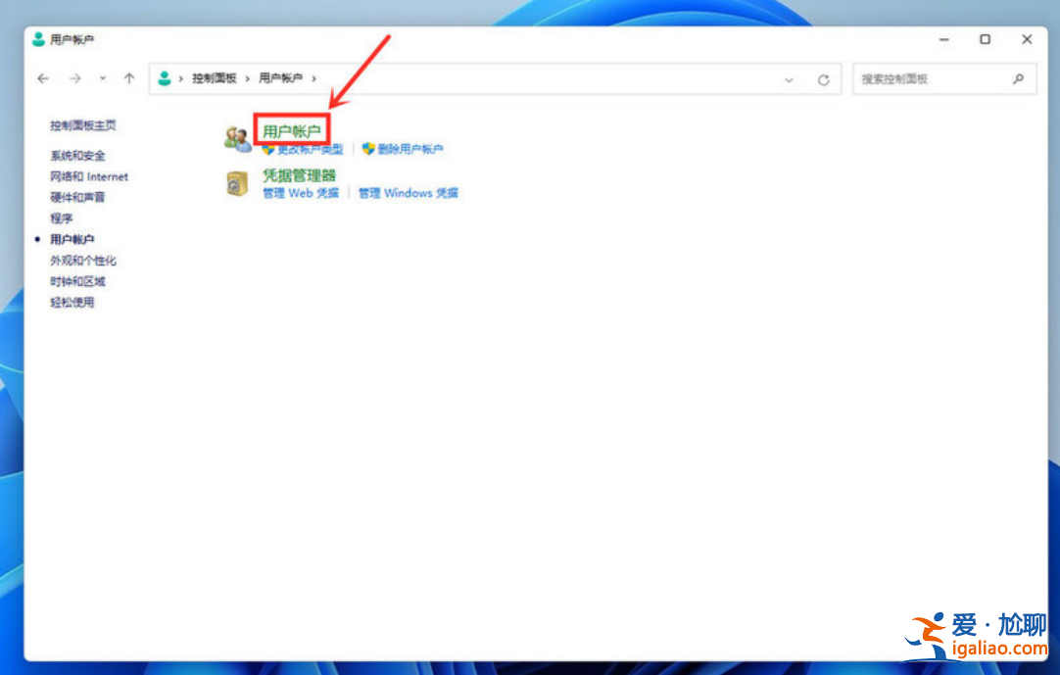This screenshot has height=675, width=1060.
Task: Click the 凭据管理器 vault icon
Action: 236,184
